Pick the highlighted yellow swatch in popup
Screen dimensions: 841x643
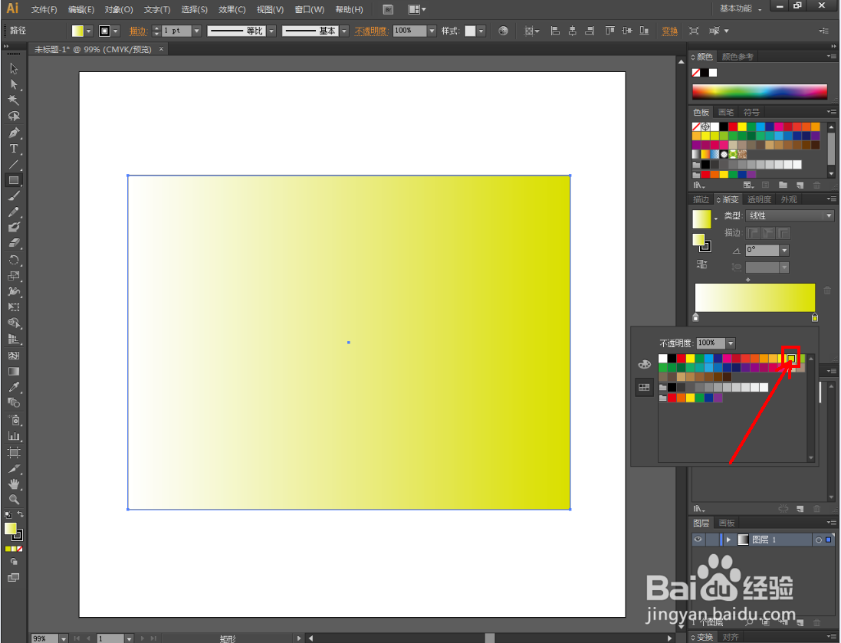[790, 358]
